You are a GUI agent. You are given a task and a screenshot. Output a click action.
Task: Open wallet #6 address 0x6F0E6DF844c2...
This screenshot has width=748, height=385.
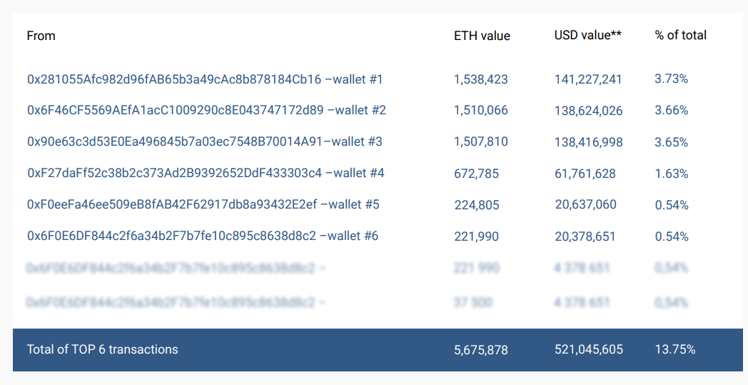pyautogui.click(x=203, y=236)
